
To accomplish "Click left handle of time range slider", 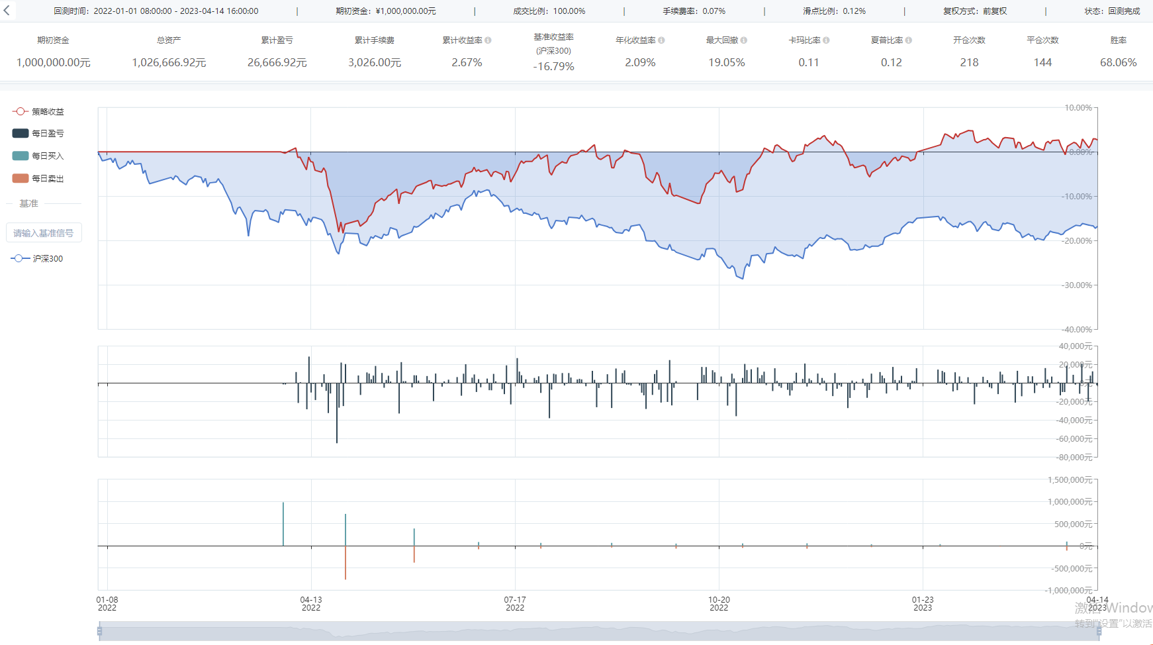I will click(x=100, y=631).
